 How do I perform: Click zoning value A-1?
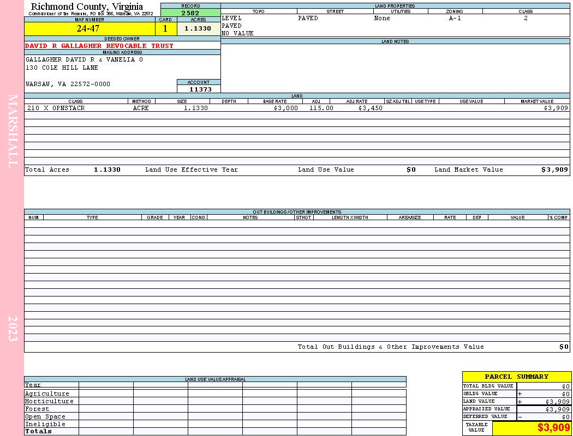[x=455, y=18]
